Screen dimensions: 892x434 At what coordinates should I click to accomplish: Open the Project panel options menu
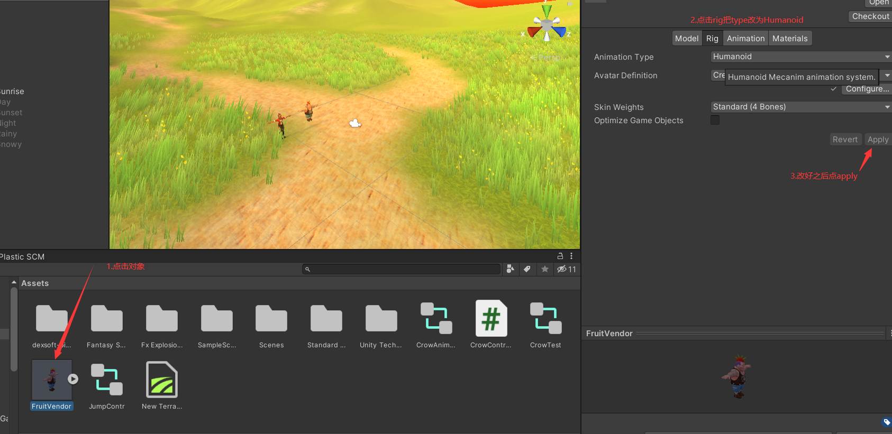[x=571, y=256]
